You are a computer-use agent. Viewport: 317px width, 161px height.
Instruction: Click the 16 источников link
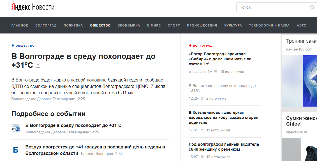pos(218,157)
